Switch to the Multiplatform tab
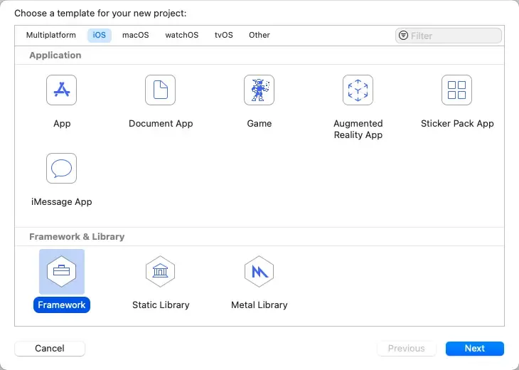519x370 pixels. pyautogui.click(x=51, y=35)
